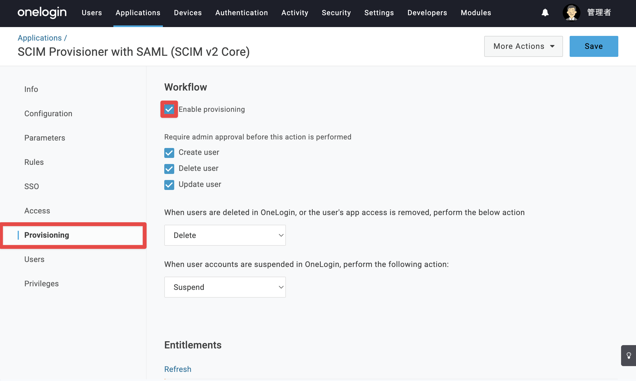Open the notifications bell
The image size is (636, 381).
pos(545,12)
